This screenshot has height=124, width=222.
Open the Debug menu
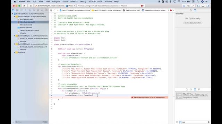pyautogui.click(x=83, y=1)
